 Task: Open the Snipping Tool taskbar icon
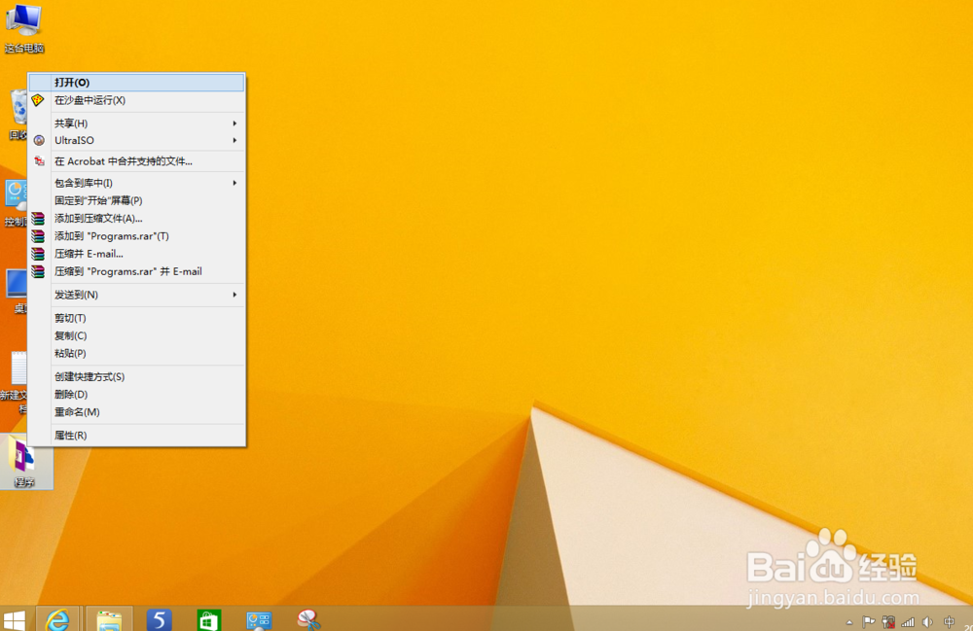[308, 620]
